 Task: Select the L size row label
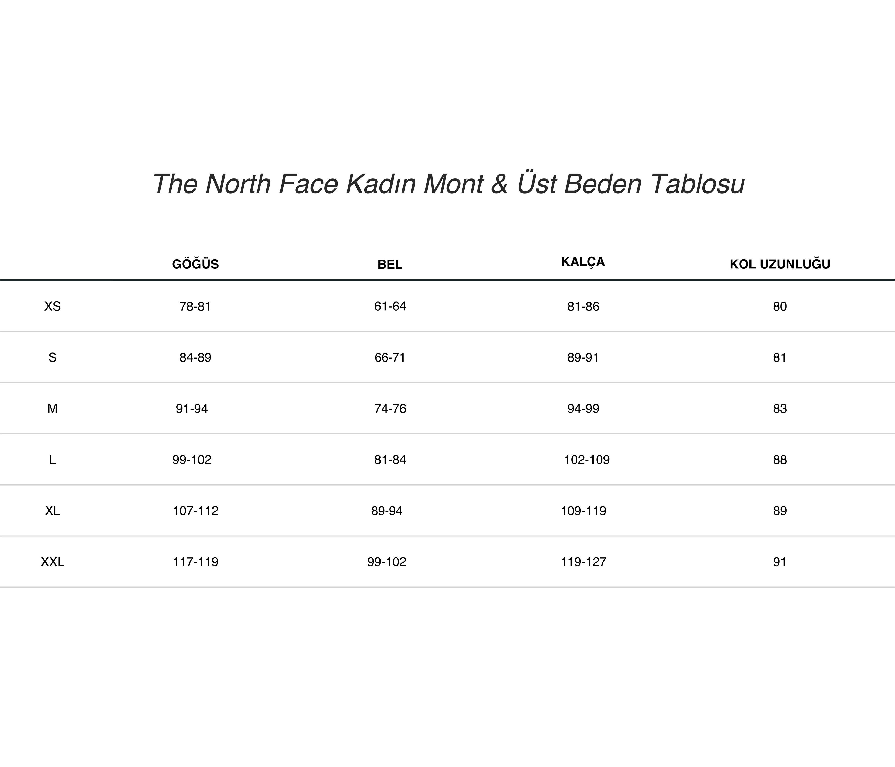click(x=52, y=459)
